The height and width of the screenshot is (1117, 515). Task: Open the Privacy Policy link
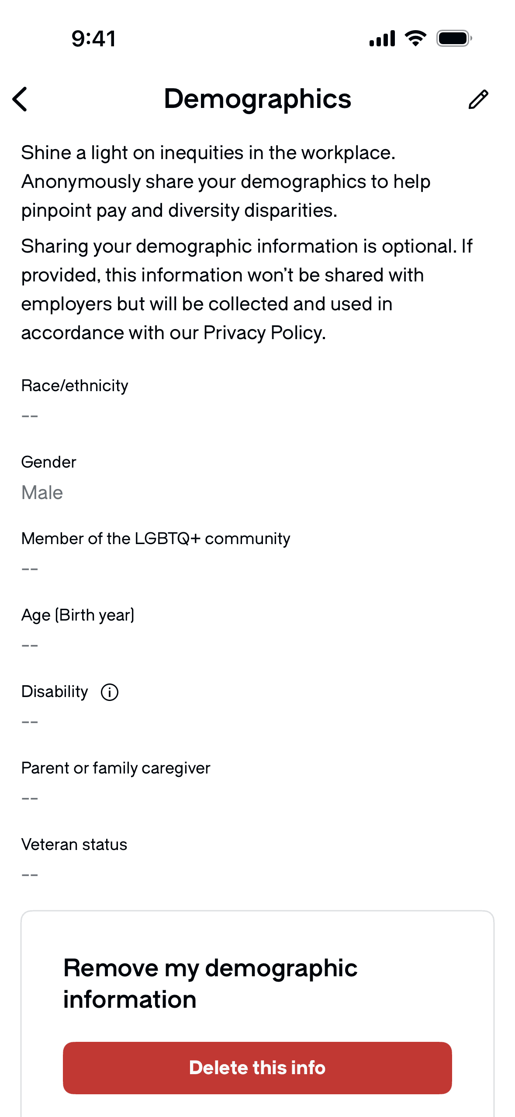264,333
